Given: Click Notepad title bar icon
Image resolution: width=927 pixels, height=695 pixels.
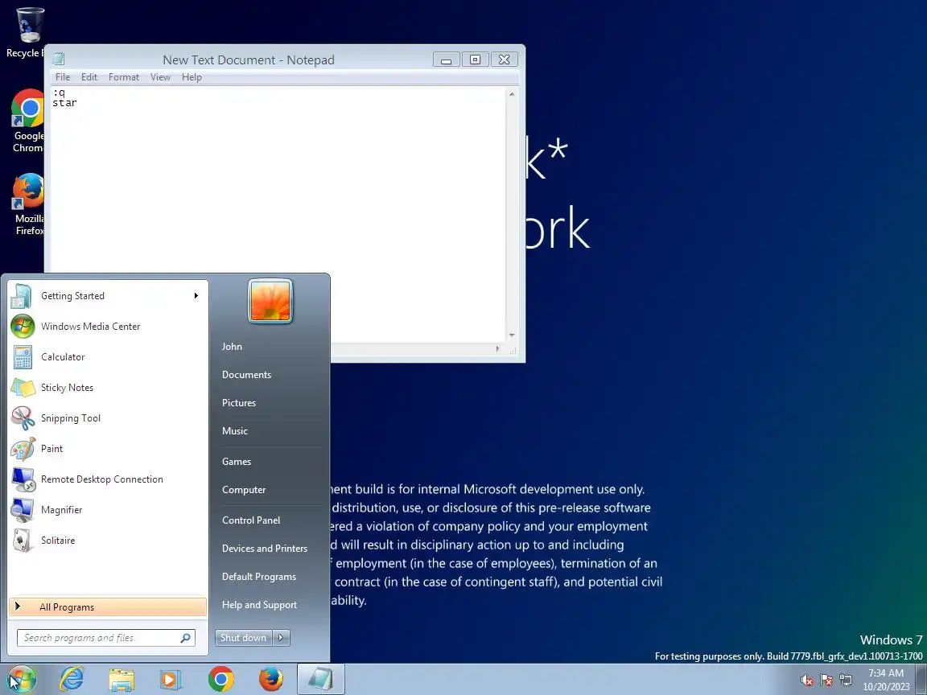Looking at the screenshot, I should 58,59.
